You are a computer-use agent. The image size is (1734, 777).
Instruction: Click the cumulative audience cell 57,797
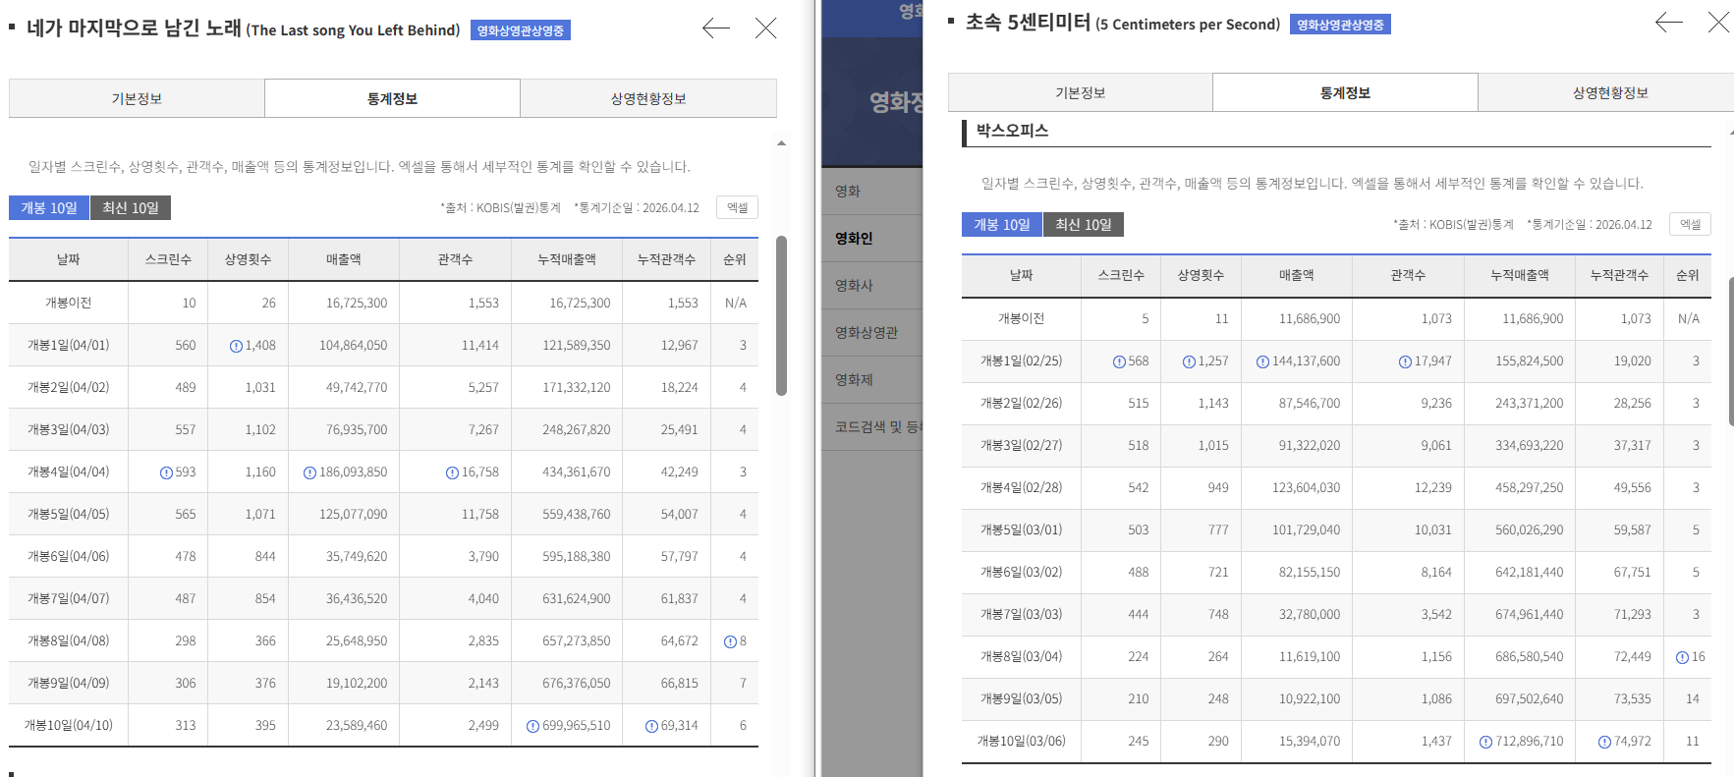679,557
